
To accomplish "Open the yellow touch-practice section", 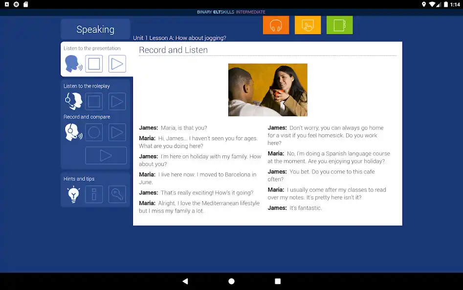I will click(308, 25).
